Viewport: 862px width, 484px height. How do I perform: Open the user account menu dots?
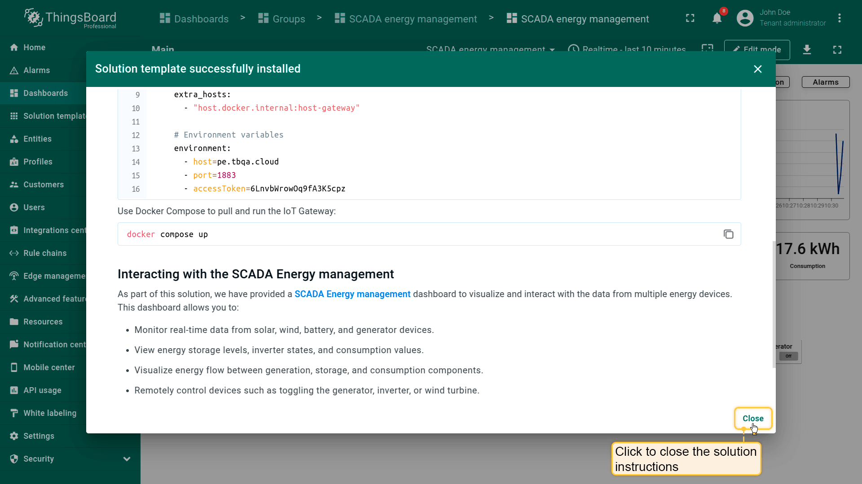839,18
